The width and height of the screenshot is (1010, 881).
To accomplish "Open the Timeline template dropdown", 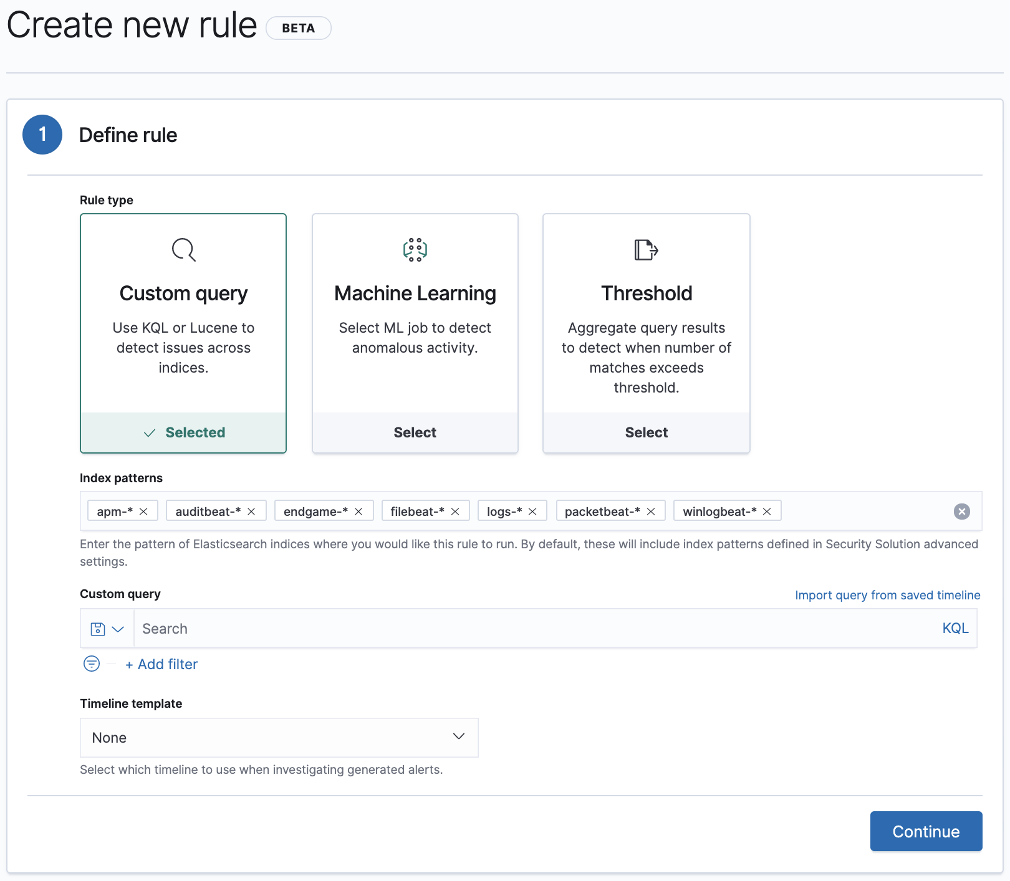I will tap(279, 738).
